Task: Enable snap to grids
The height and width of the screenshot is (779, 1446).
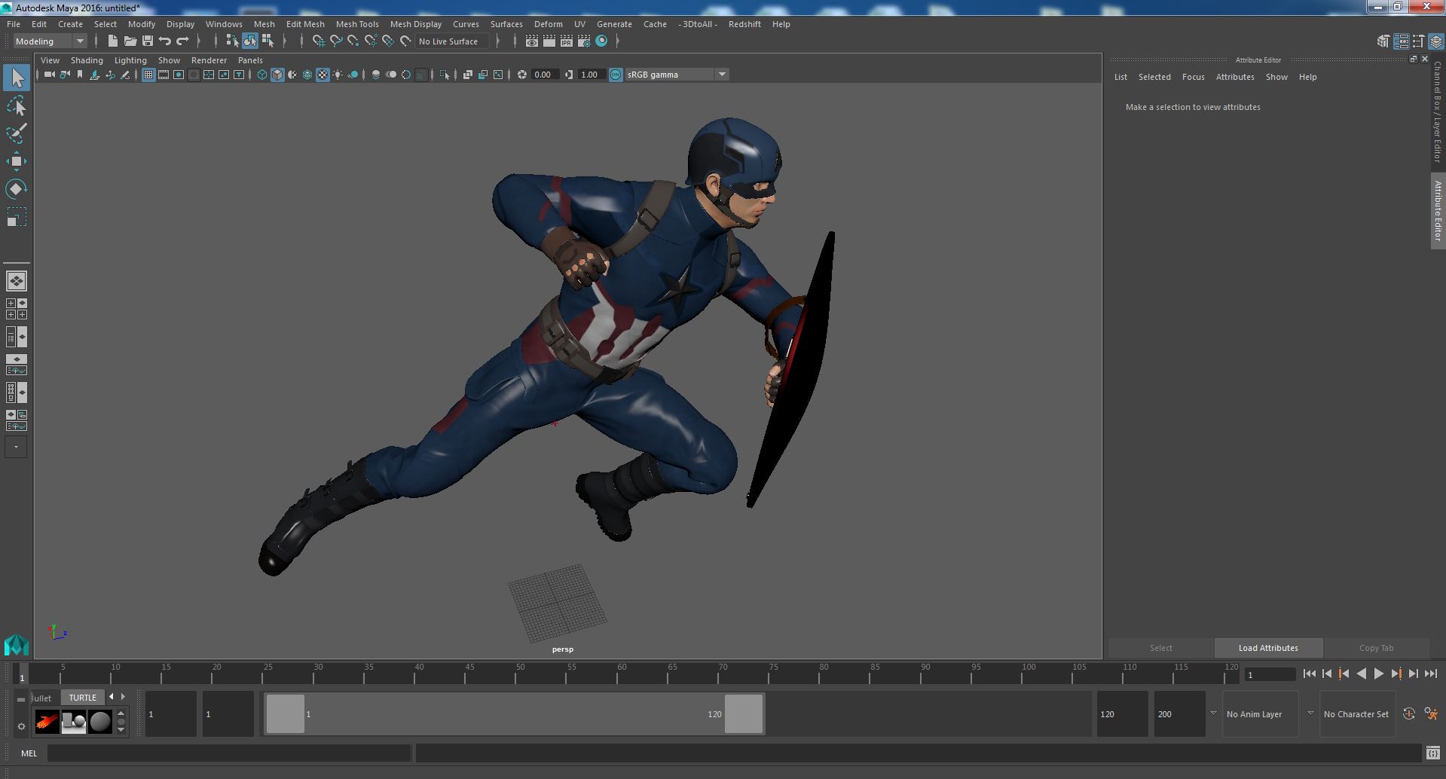Action: pyautogui.click(x=318, y=41)
